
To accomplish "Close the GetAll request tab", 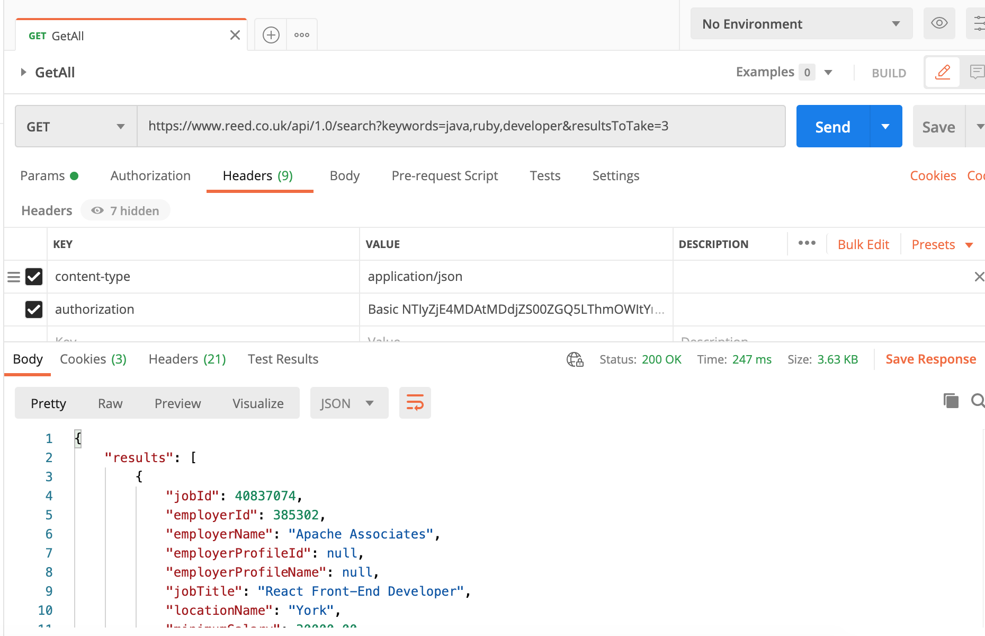I will point(235,36).
